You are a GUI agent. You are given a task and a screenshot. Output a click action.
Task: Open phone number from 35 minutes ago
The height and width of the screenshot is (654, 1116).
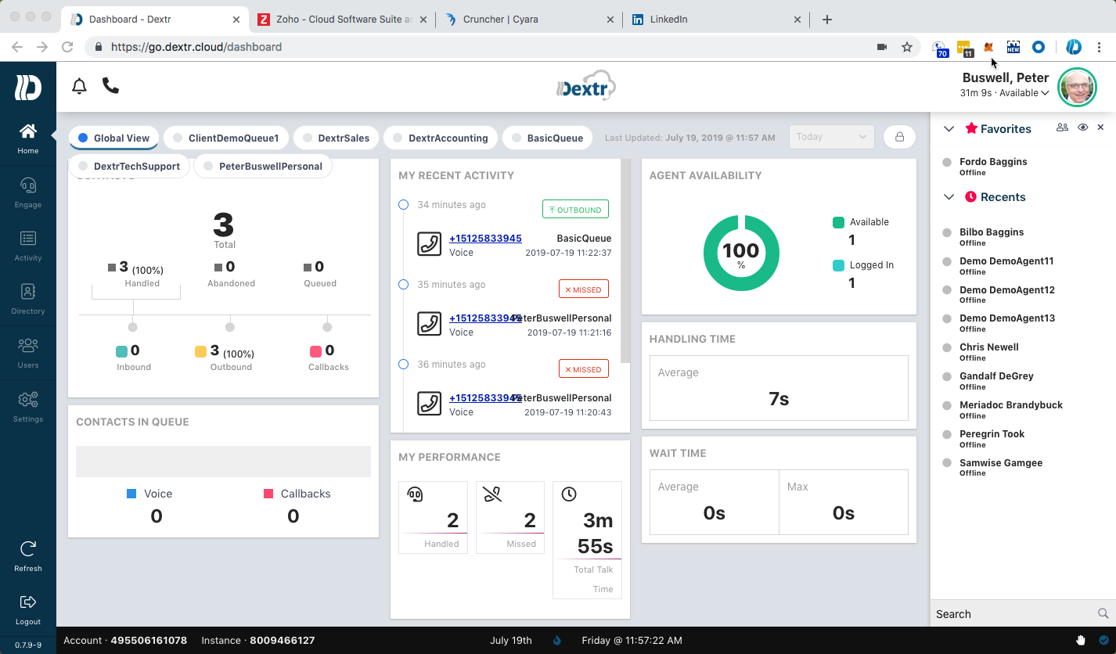tap(485, 318)
